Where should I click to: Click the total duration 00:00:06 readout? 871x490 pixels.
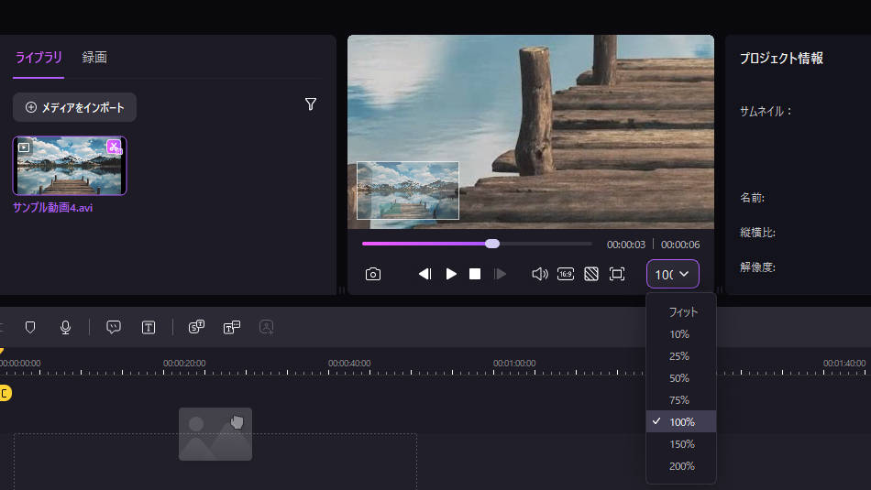point(680,245)
